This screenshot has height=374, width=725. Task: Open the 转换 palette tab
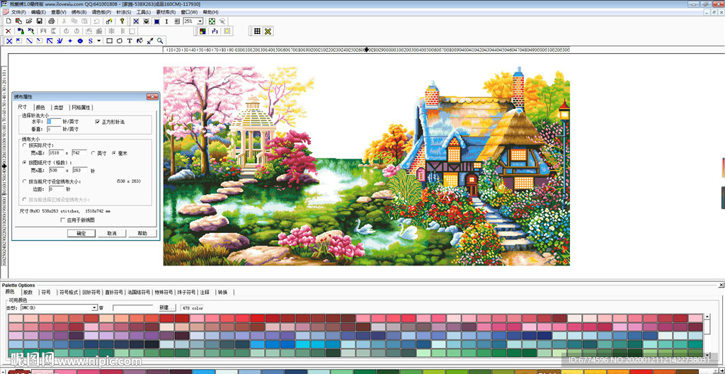(223, 293)
